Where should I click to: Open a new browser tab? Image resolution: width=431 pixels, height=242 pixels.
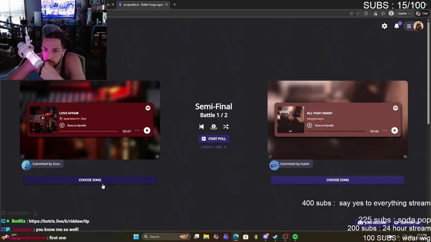(x=174, y=5)
